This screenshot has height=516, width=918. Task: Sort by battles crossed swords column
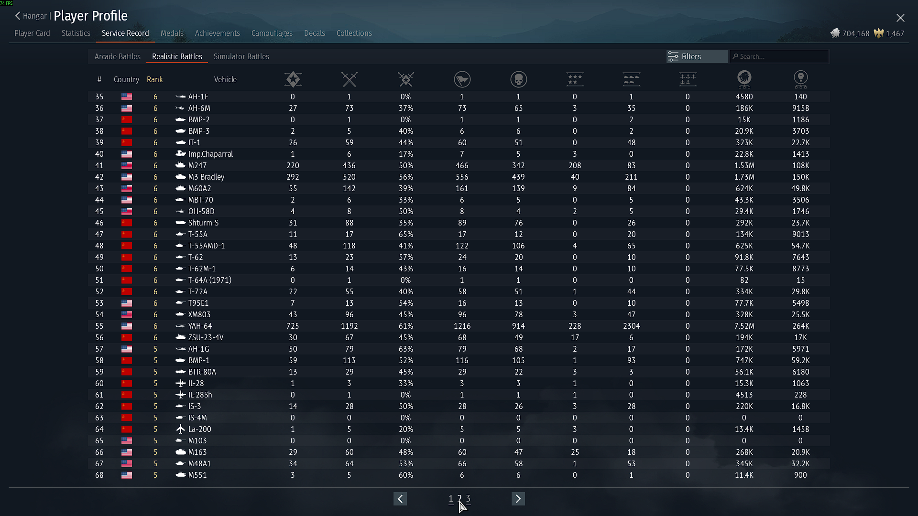click(x=349, y=79)
